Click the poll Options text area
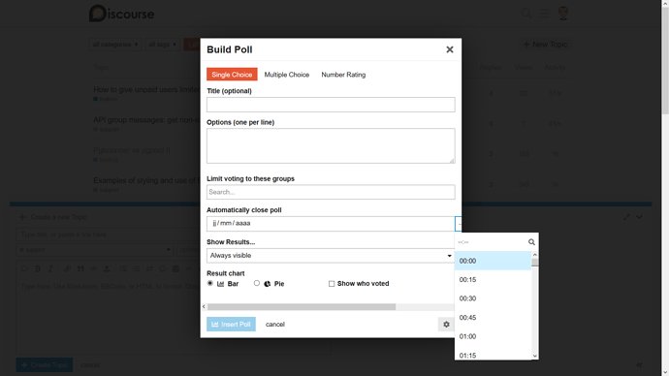Screen dimensions: 669x376 click(x=331, y=145)
